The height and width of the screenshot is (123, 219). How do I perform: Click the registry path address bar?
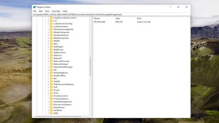pyautogui.click(x=111, y=14)
